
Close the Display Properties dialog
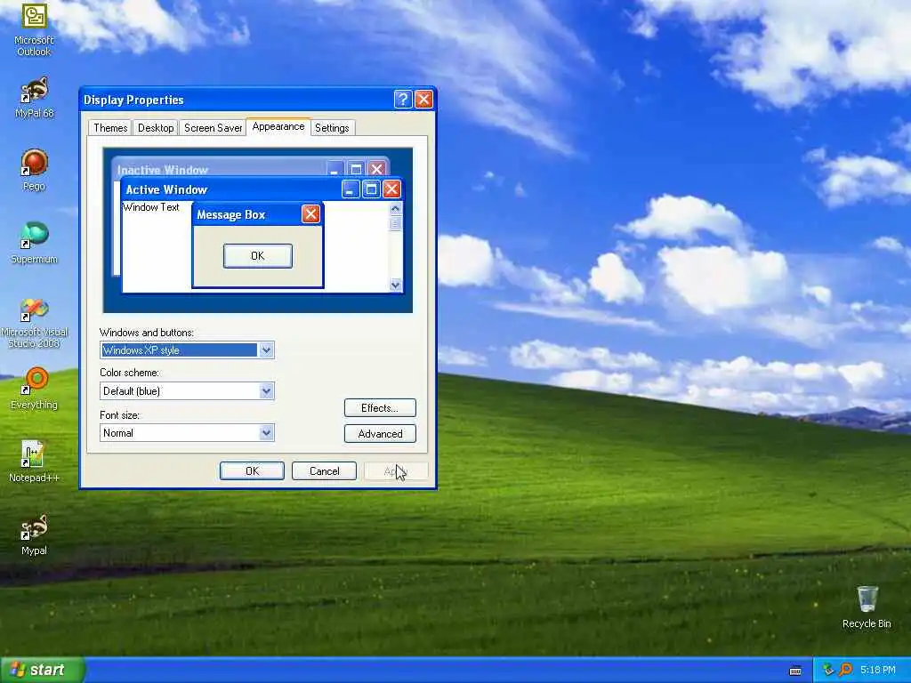(423, 100)
